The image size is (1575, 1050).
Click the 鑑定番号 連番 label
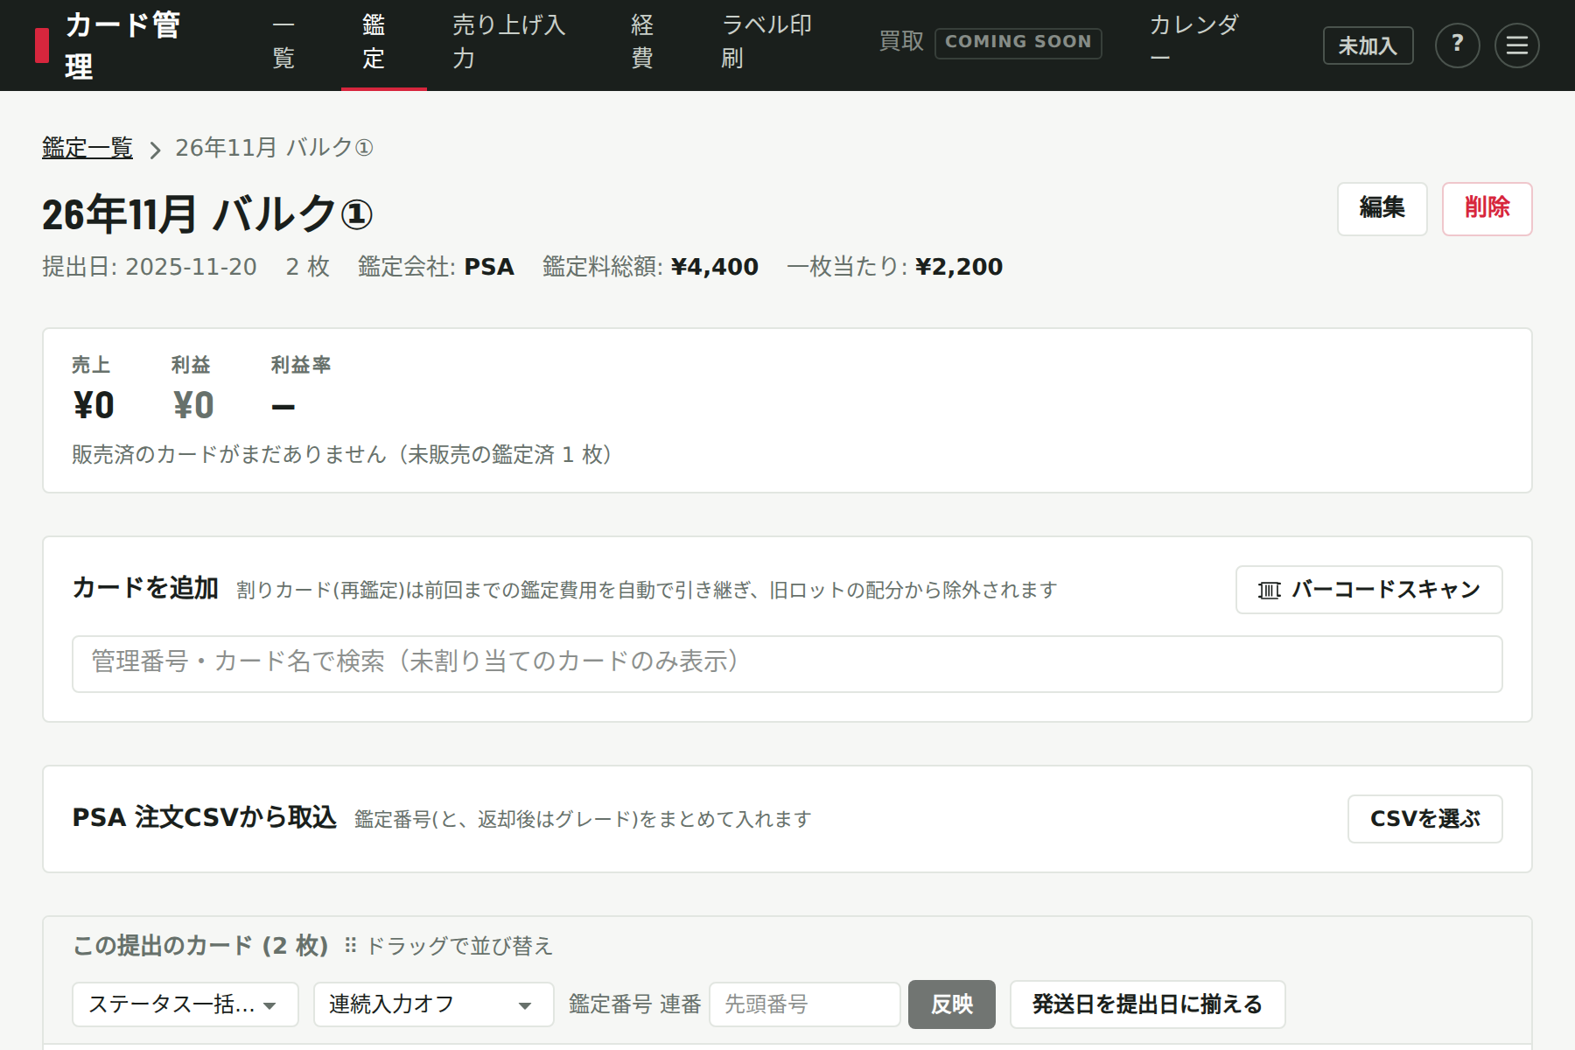(x=635, y=1004)
